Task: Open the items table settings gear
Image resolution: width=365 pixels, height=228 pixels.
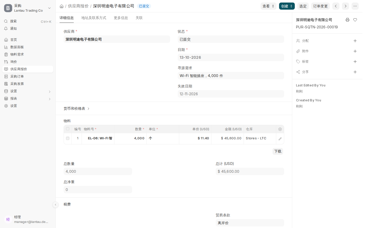Action: pos(280,129)
